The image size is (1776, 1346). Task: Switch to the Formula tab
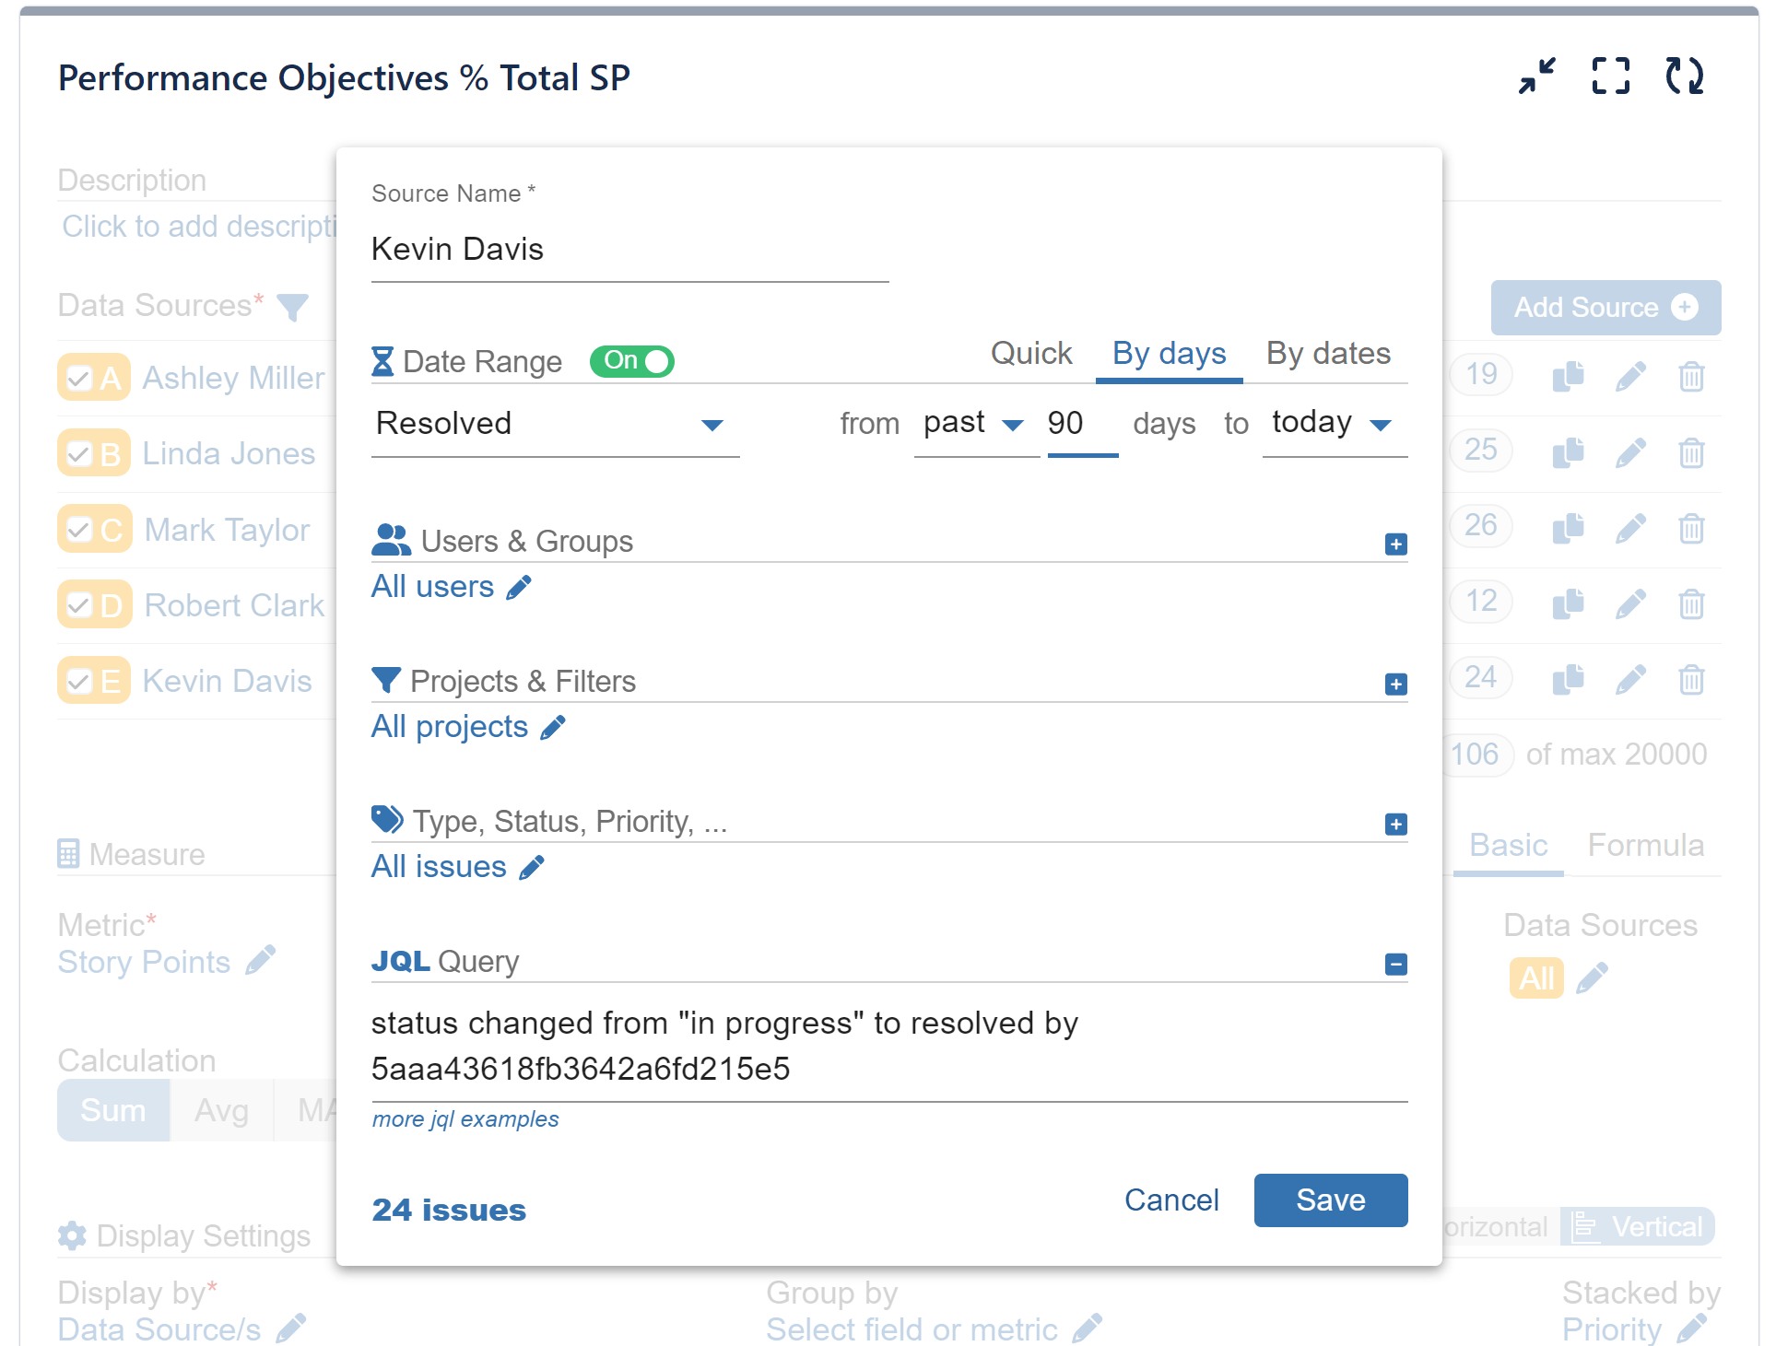click(x=1646, y=845)
